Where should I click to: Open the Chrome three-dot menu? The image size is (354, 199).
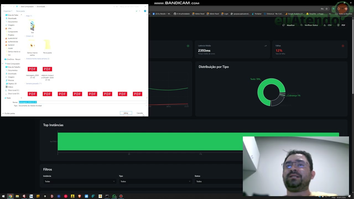coord(352,9)
